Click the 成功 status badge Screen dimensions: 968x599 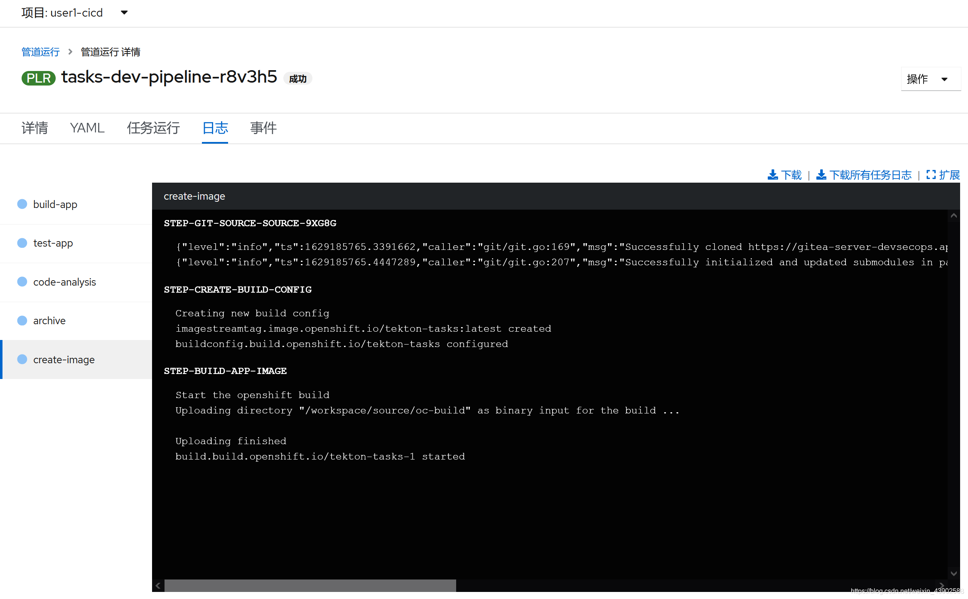(298, 78)
